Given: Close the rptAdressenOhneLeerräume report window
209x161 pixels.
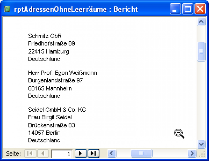Looking at the screenshot, I should pyautogui.click(x=200, y=9).
